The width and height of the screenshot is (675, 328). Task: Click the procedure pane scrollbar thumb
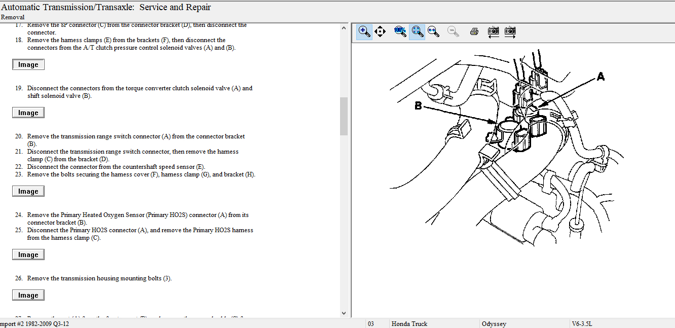point(344,116)
